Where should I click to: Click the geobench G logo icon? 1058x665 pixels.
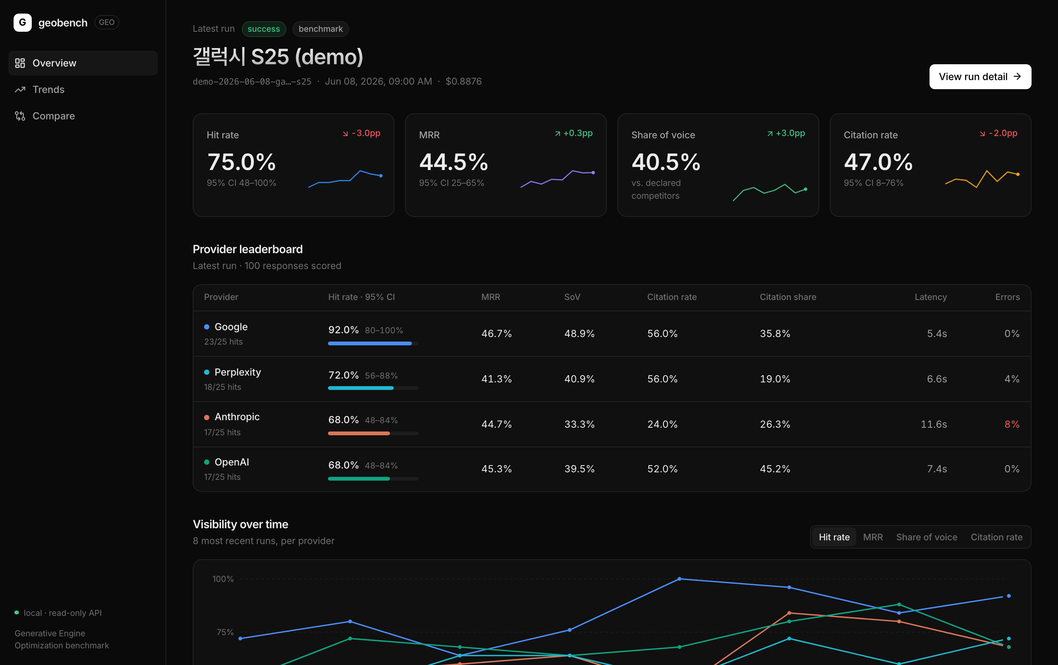tap(22, 22)
